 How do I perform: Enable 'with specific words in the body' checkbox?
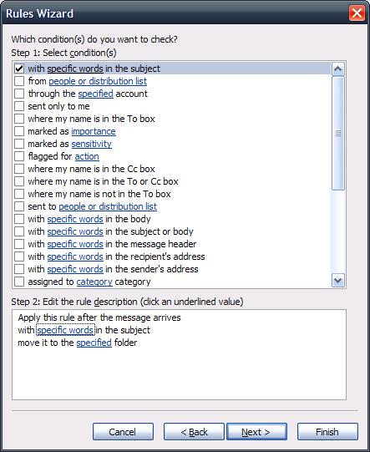tap(19, 219)
